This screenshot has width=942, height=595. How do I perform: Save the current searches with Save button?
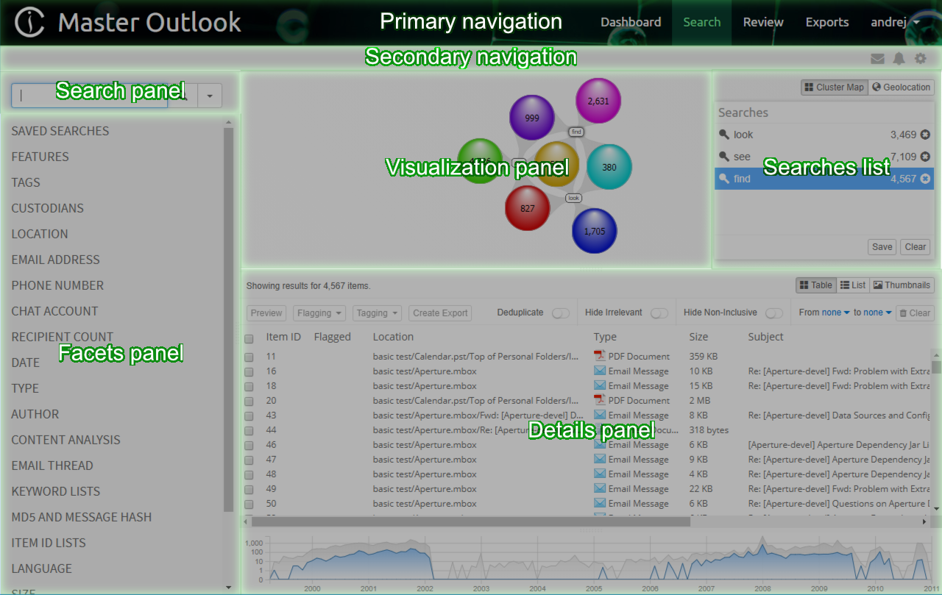[x=882, y=247]
